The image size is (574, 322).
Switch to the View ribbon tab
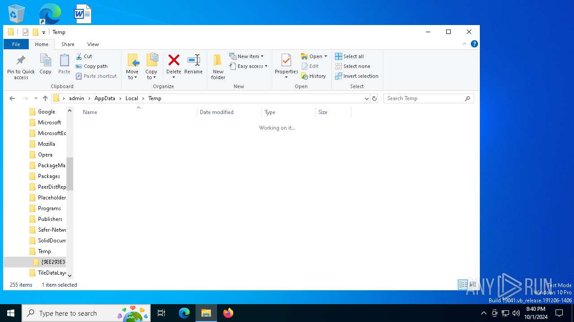click(93, 44)
